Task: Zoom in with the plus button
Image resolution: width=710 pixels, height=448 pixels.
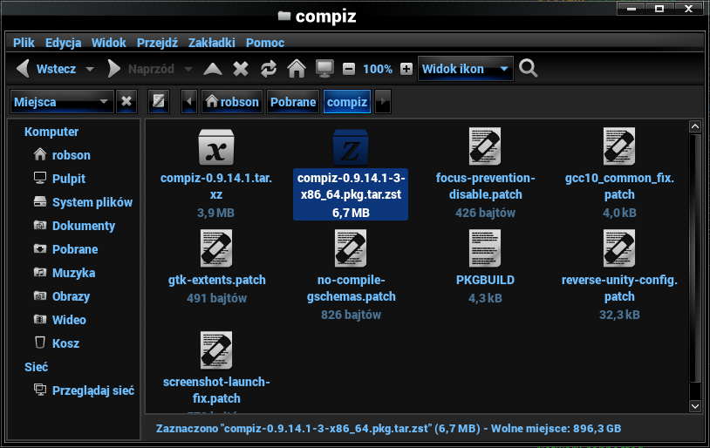Action: pos(406,69)
